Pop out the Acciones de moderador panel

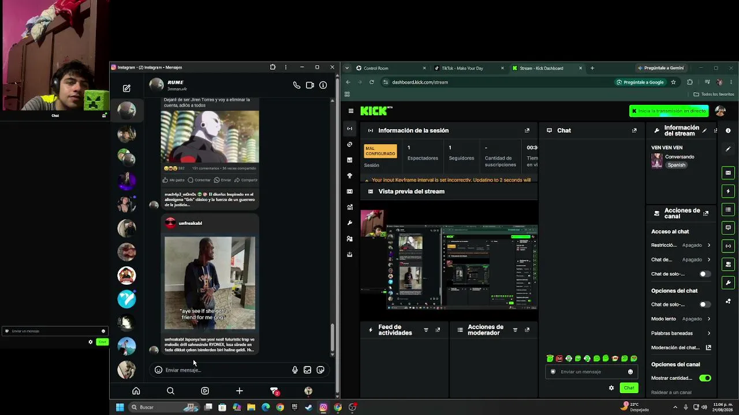(x=527, y=330)
